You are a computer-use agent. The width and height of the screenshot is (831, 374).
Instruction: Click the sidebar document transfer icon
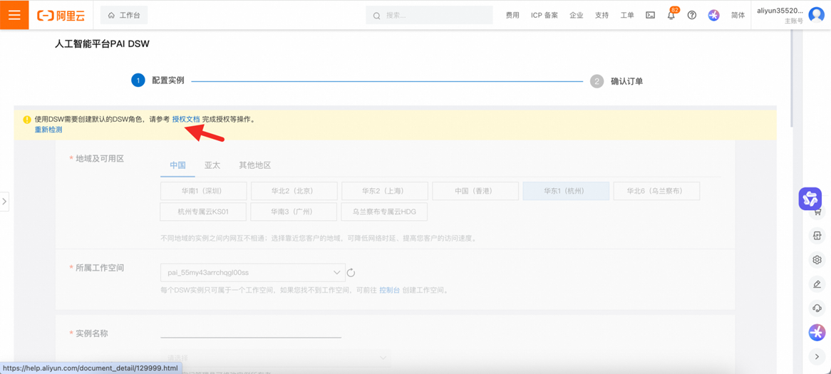[817, 235]
